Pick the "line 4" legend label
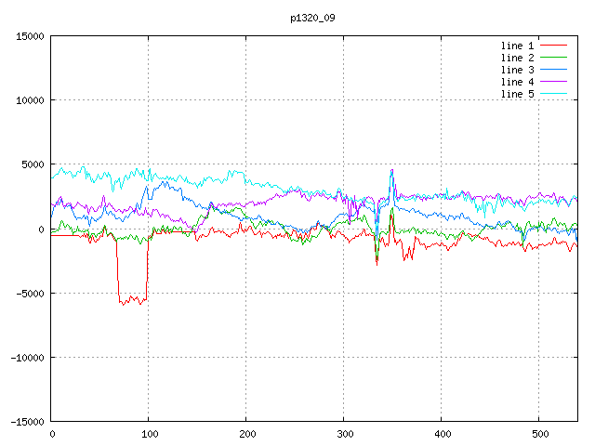Viewport: 595px width, 446px height. coord(517,82)
